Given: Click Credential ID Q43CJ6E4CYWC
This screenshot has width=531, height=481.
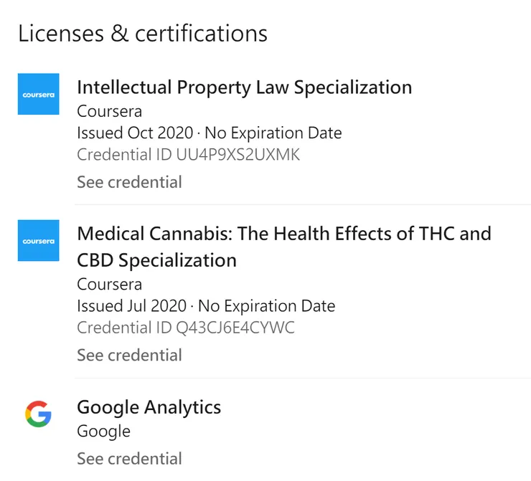Looking at the screenshot, I should [x=185, y=328].
